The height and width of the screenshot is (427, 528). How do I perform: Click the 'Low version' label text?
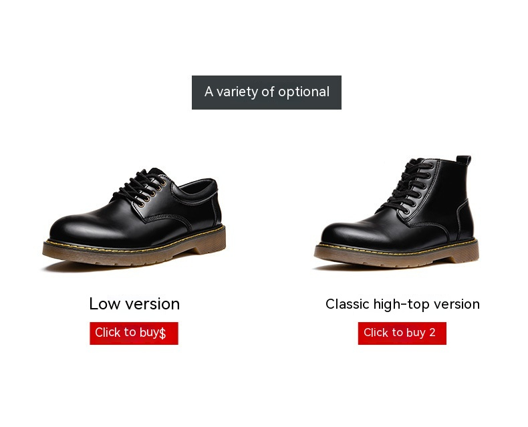(x=134, y=304)
